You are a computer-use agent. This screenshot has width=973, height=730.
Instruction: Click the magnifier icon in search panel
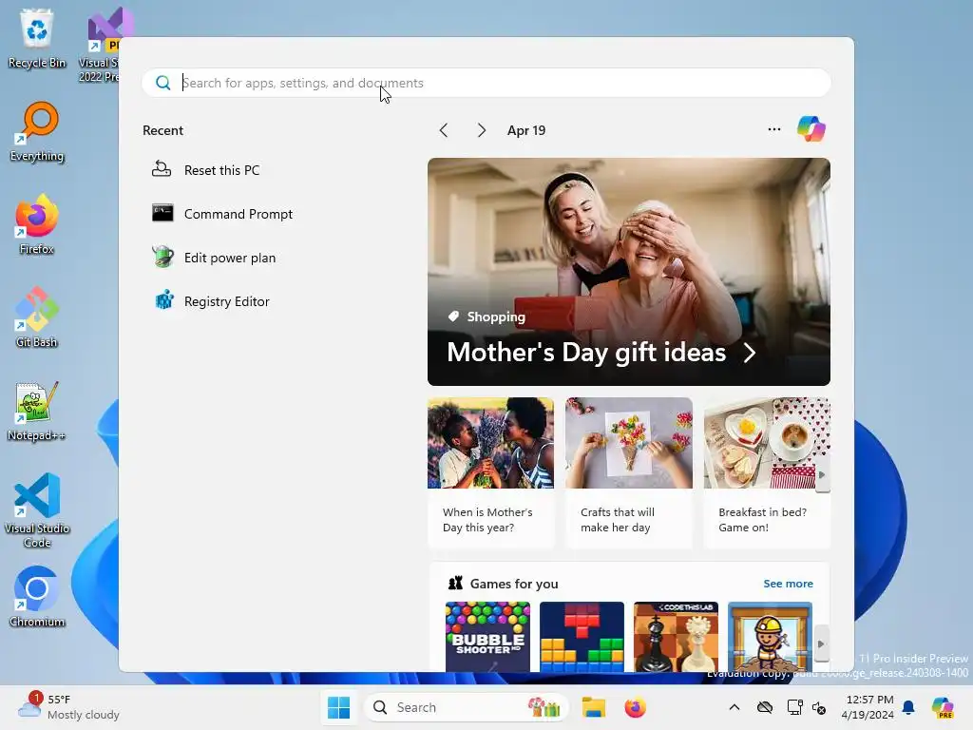tap(162, 83)
